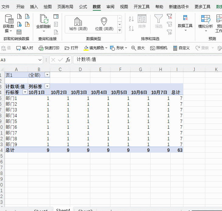
Task: Expand the fill color dropdown arrow
Action: click(106, 48)
